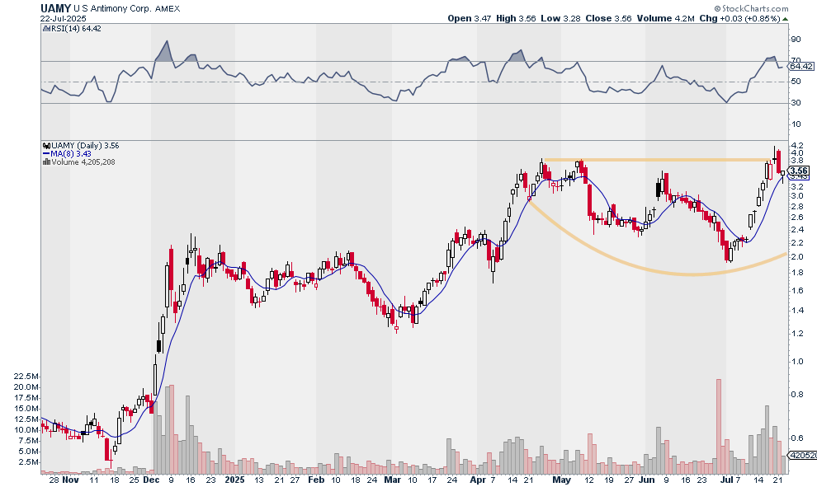Viewport: 817px width, 487px height.
Task: Click the price axis label 3.0
Action: click(x=796, y=196)
